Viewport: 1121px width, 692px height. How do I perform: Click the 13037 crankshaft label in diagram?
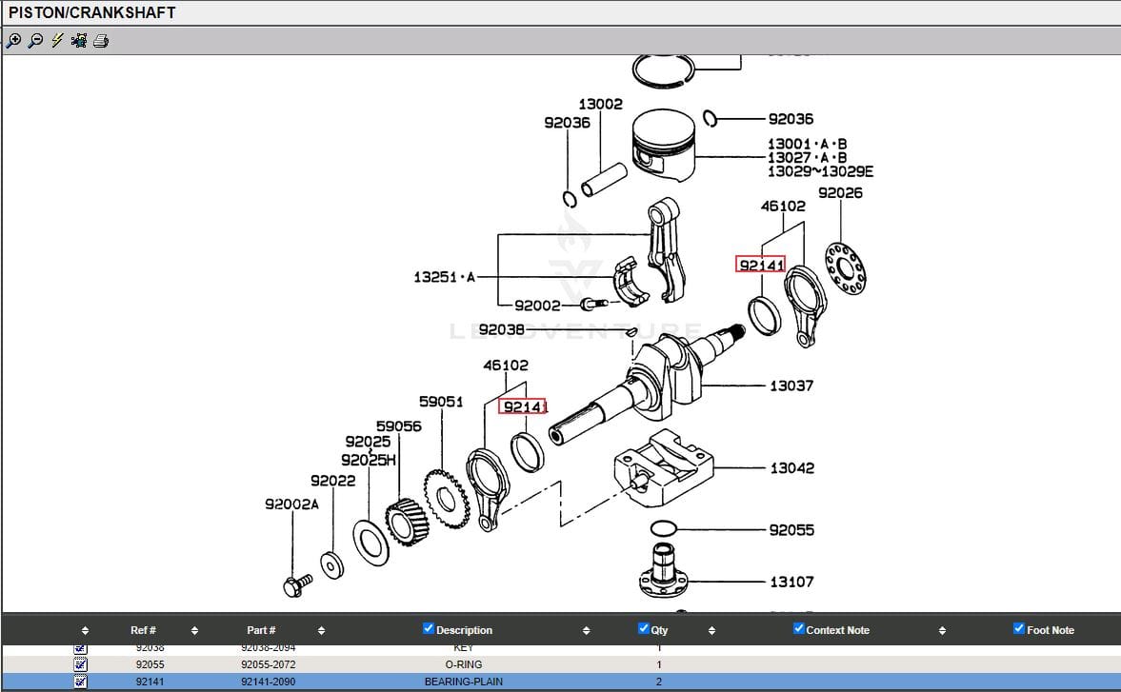[791, 386]
